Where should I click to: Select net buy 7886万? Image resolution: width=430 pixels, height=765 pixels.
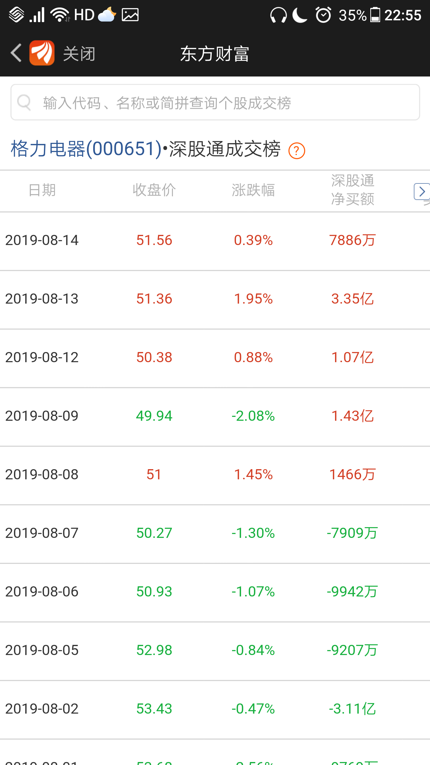pyautogui.click(x=353, y=240)
